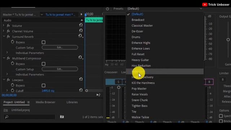Viewport: 231px width, 130px height.
Task: Reset the Channel Volume effect
Action: pos(81,30)
